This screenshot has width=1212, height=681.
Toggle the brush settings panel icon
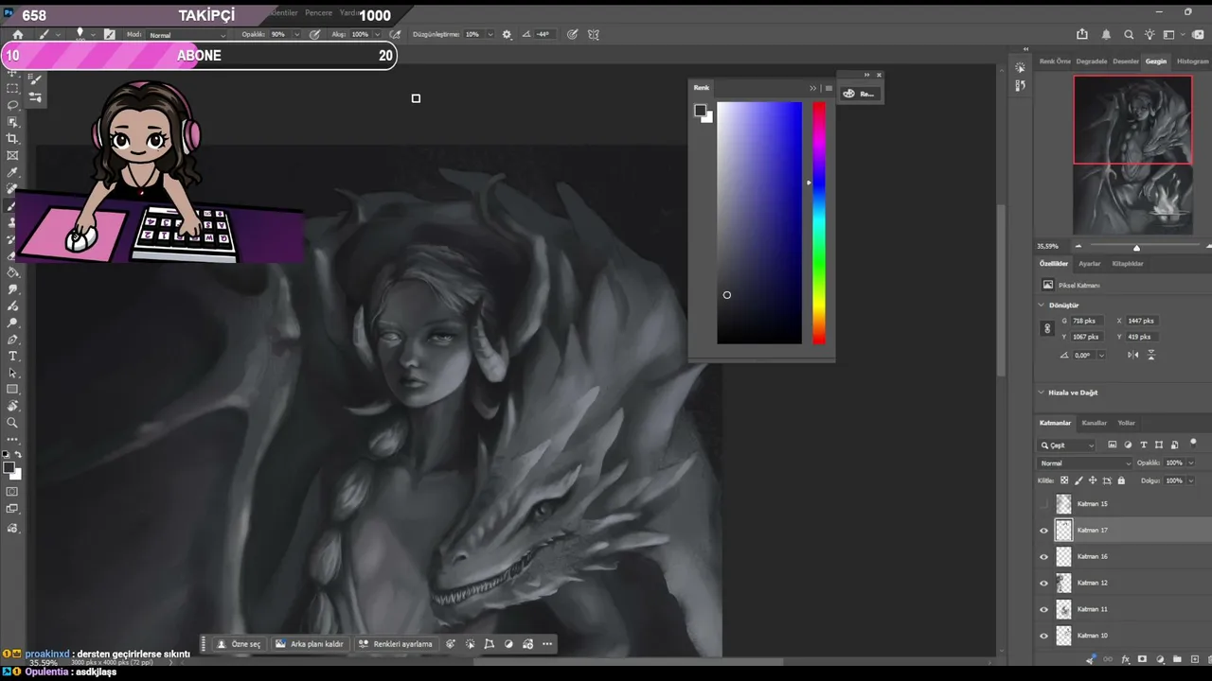[110, 34]
